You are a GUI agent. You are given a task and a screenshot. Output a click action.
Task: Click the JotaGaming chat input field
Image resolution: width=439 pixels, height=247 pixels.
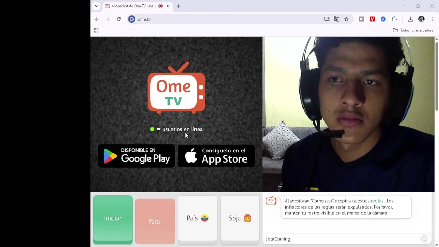point(342,239)
